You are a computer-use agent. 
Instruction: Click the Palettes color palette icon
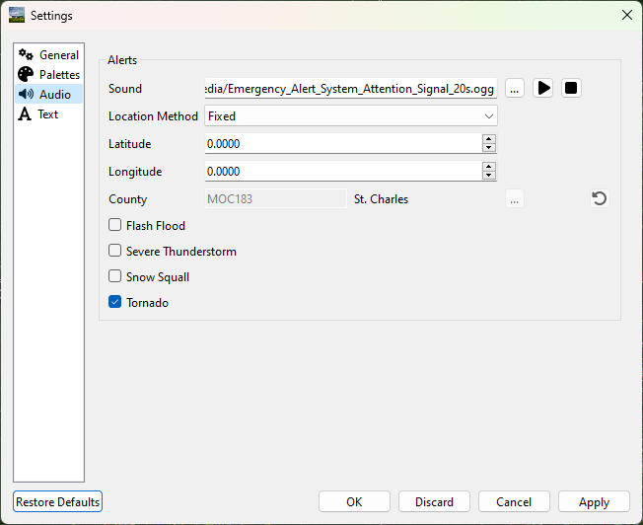[26, 75]
